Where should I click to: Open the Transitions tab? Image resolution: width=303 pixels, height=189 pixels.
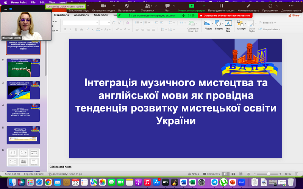point(61,15)
